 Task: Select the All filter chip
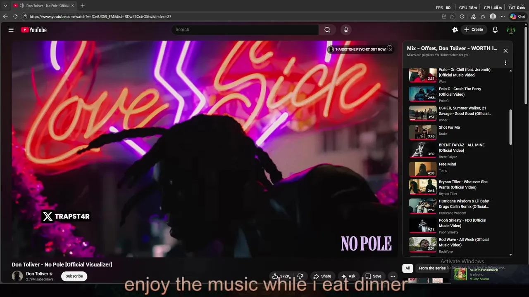tap(407, 268)
